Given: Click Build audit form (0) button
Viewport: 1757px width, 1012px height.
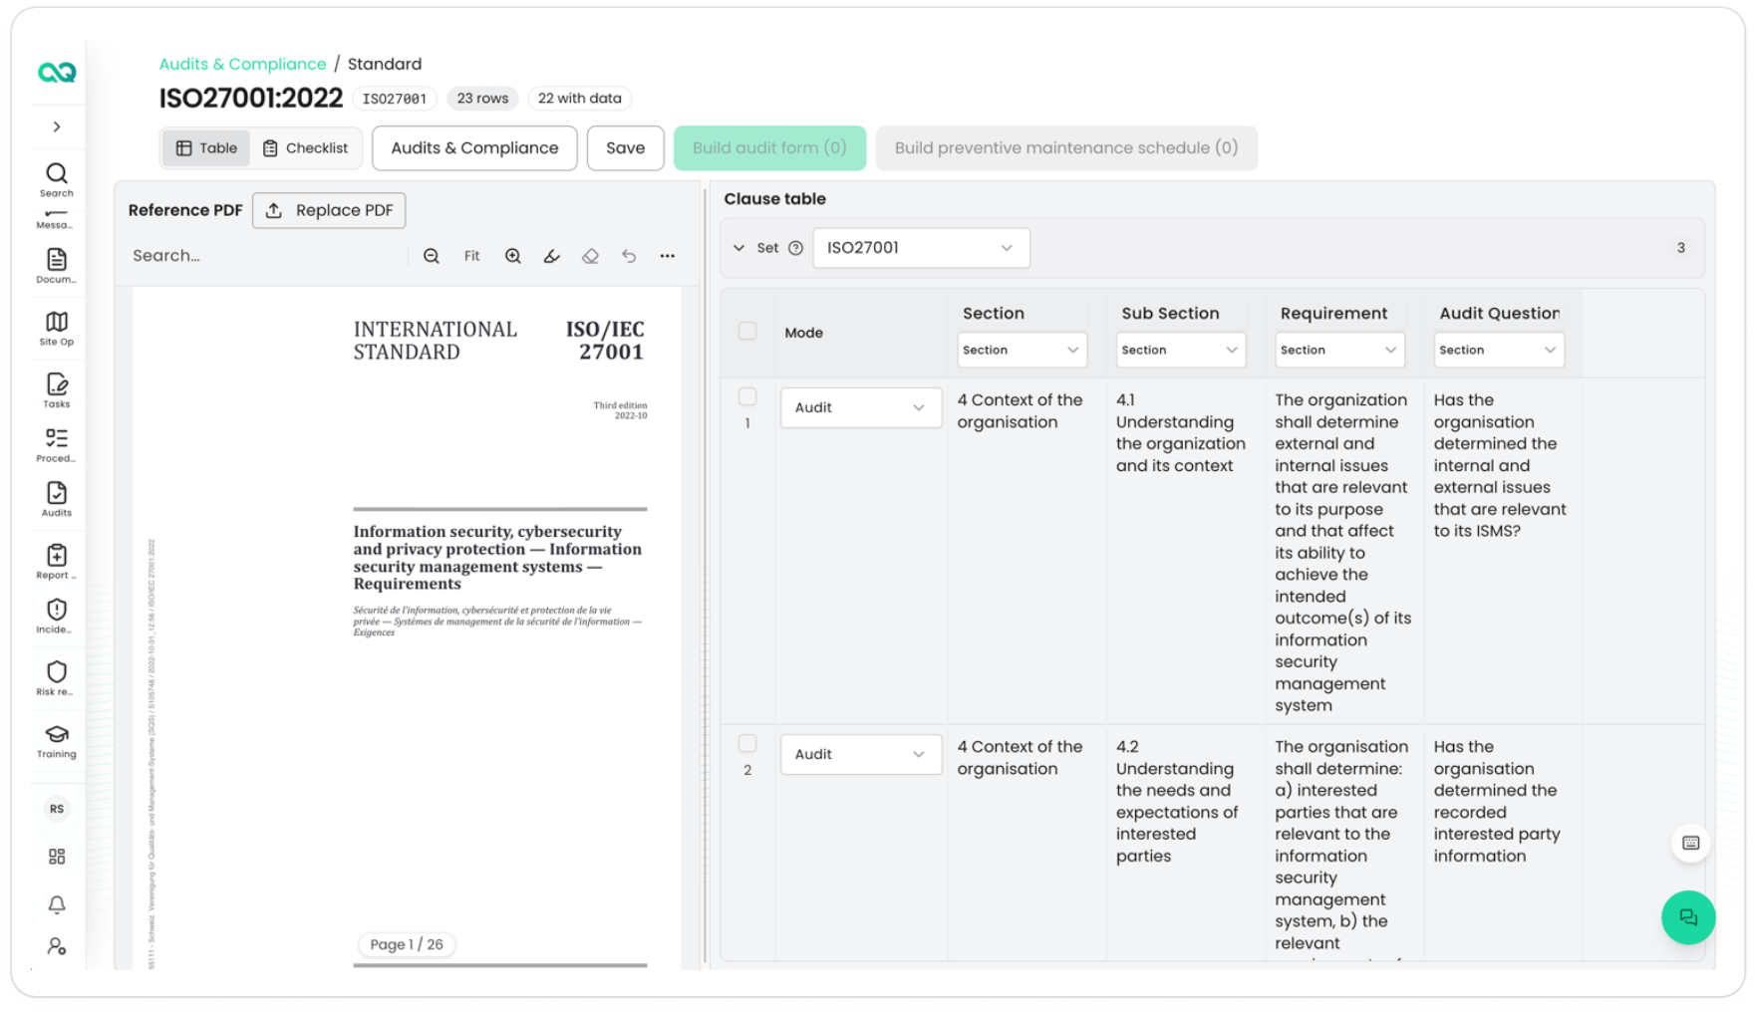Looking at the screenshot, I should click(x=769, y=147).
